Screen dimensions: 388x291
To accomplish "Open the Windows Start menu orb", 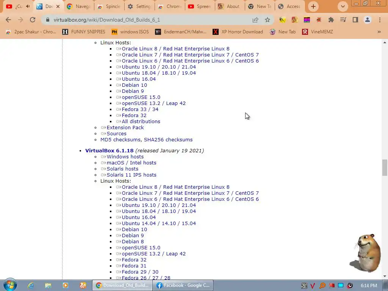I will click(x=10, y=285).
